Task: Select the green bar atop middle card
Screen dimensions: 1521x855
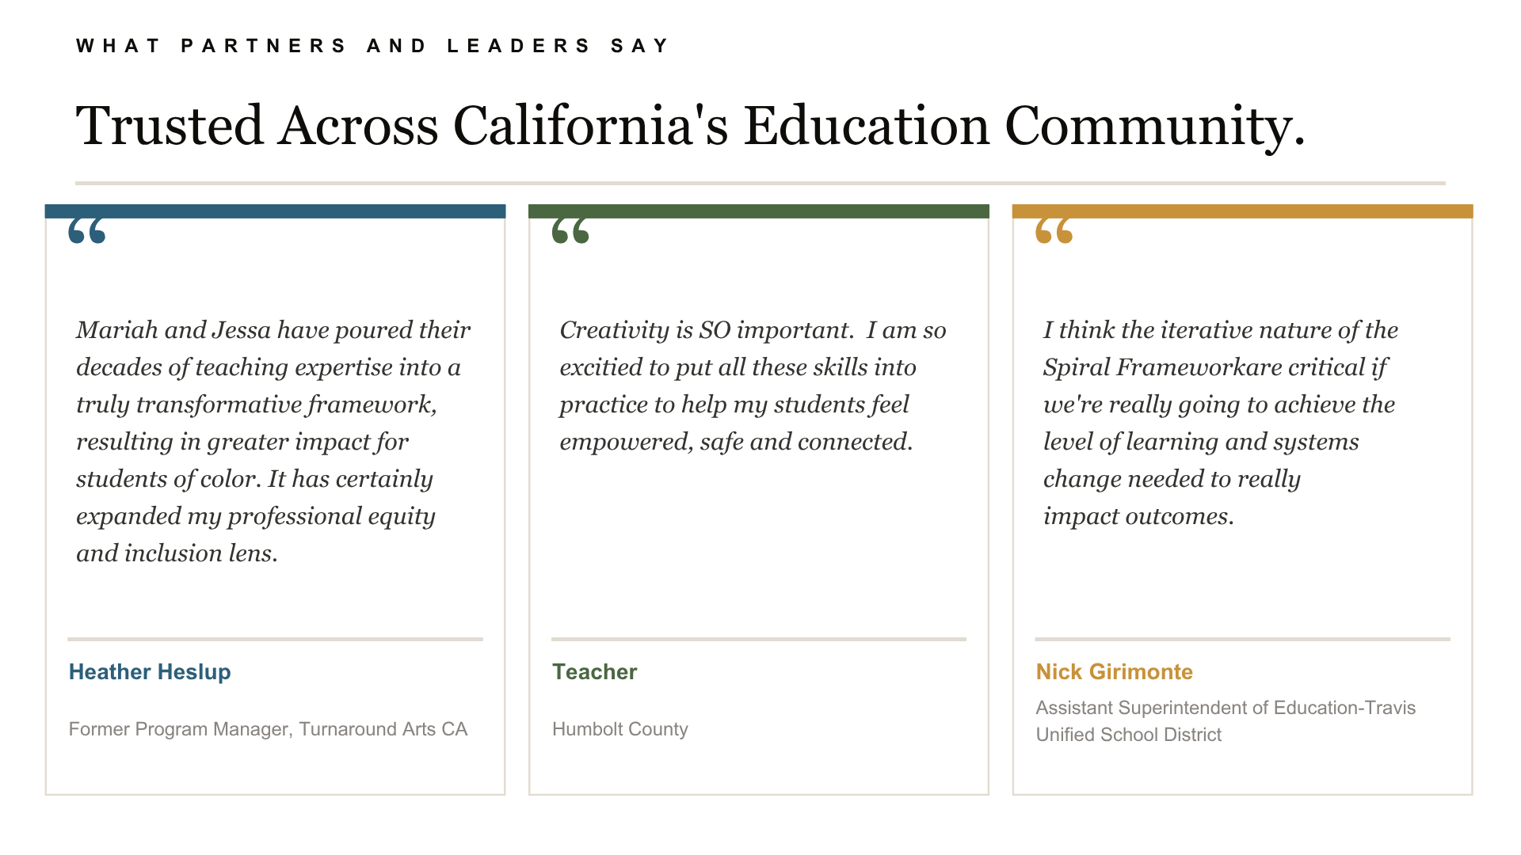Action: 759,211
